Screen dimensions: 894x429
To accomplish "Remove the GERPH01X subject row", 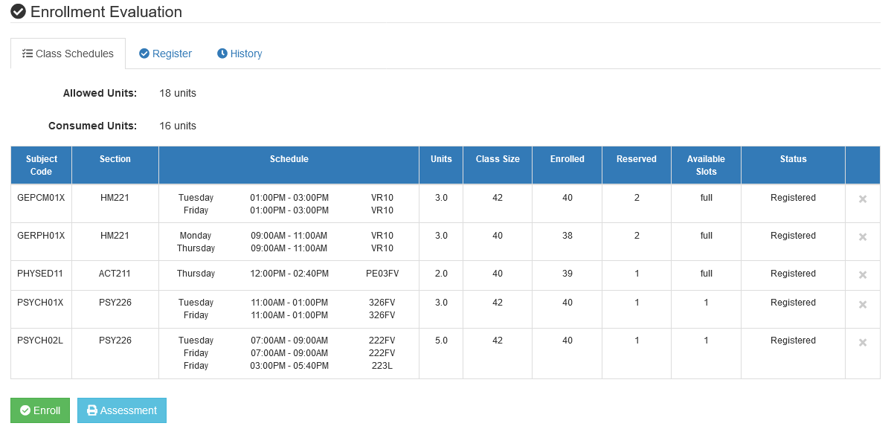I will click(x=863, y=237).
